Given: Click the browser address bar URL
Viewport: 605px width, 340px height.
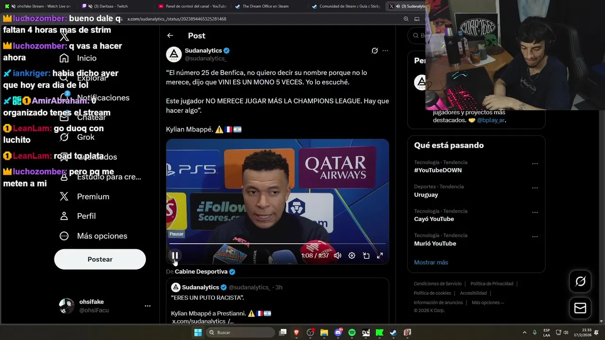Looking at the screenshot, I should point(177,19).
